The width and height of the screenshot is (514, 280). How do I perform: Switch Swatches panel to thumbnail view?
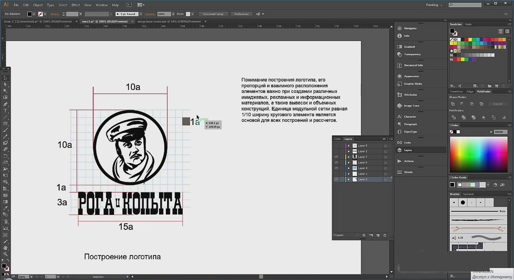pos(508,31)
